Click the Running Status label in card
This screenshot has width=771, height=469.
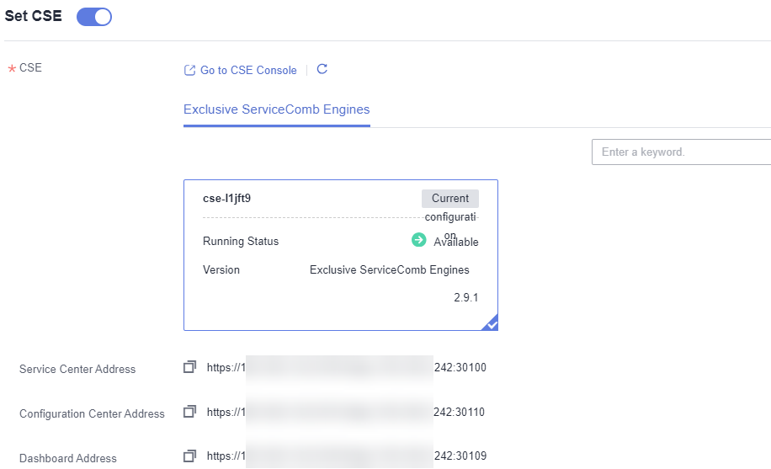click(241, 242)
